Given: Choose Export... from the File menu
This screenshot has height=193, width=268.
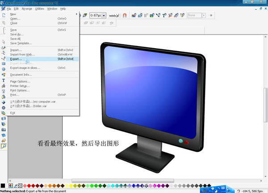Looking at the screenshot, I should (42, 59).
